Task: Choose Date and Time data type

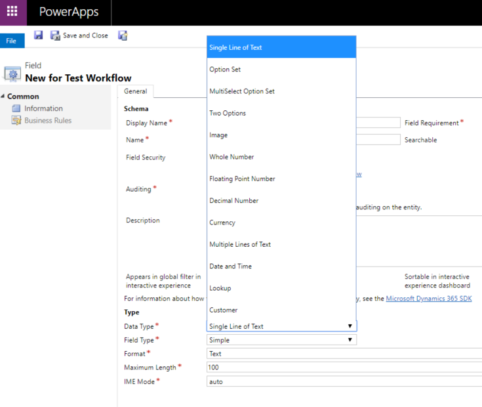Action: [x=281, y=266]
